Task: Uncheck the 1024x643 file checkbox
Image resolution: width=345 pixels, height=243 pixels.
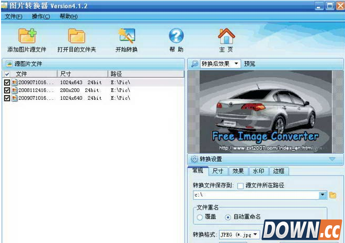Action: click(x=7, y=83)
